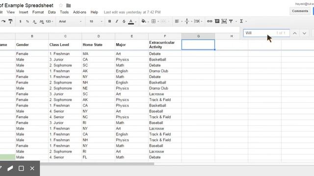Select column D header
Viewport: 314px width, 176px height.
98,36
